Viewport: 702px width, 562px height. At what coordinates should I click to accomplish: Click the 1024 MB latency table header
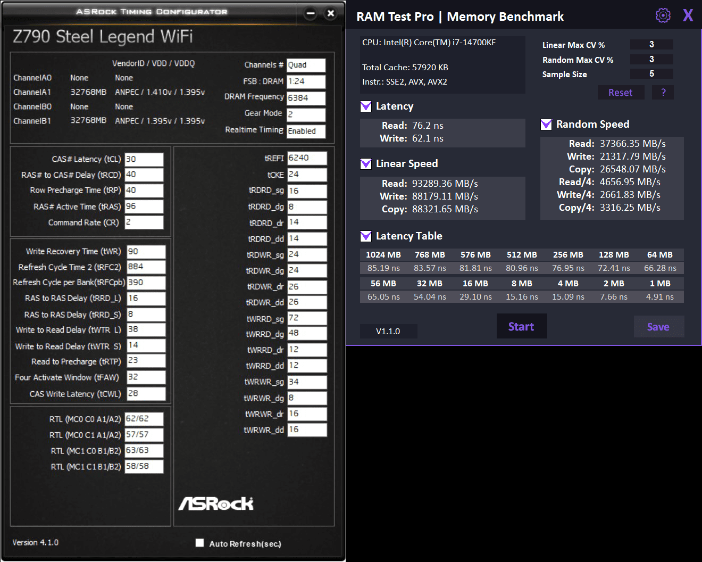pyautogui.click(x=383, y=255)
